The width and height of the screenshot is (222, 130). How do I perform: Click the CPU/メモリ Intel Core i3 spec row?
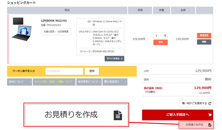[100, 38]
